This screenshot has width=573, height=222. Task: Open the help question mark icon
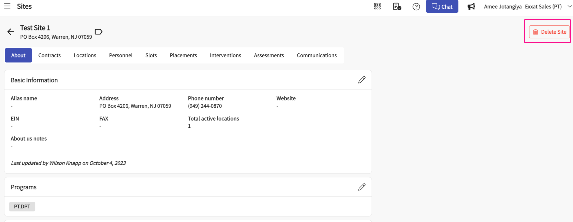[416, 7]
